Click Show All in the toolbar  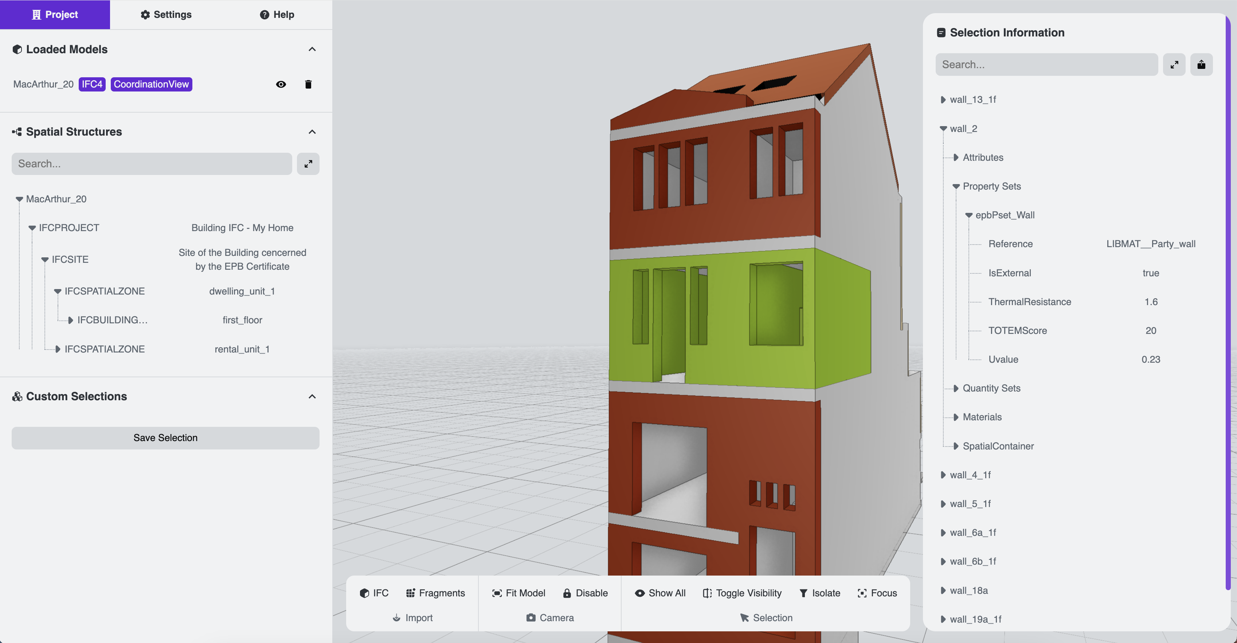pos(660,593)
